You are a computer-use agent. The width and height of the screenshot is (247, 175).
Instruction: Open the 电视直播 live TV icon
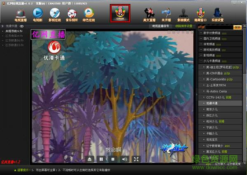tap(19, 14)
